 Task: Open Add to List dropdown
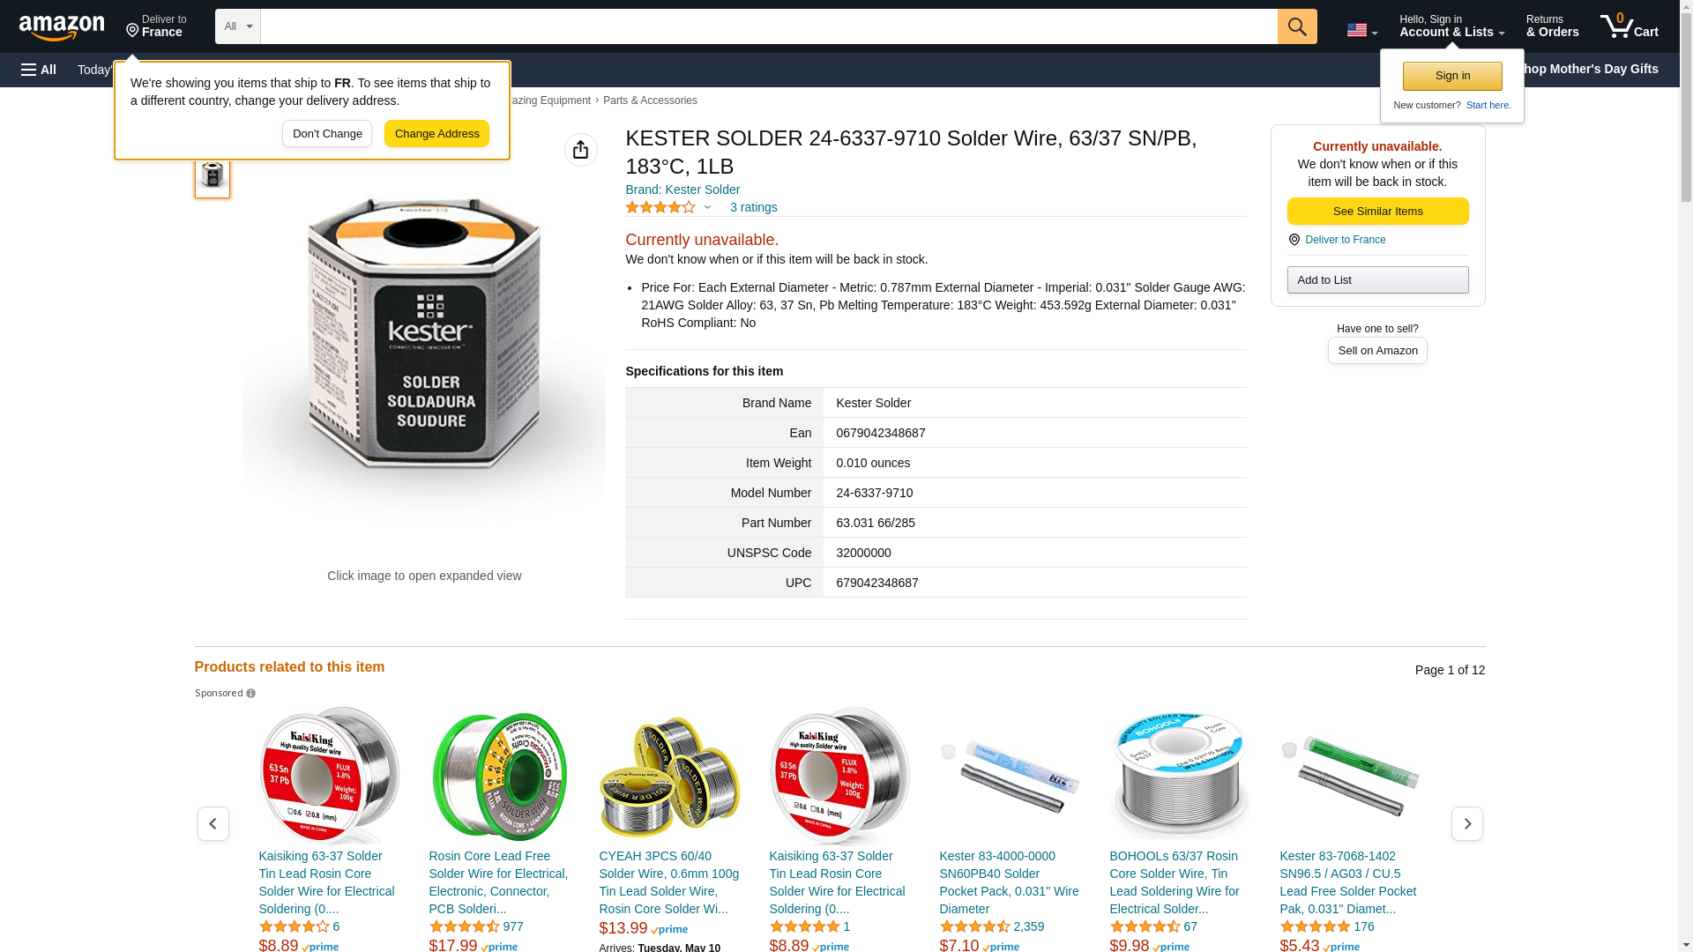pyautogui.click(x=1377, y=280)
